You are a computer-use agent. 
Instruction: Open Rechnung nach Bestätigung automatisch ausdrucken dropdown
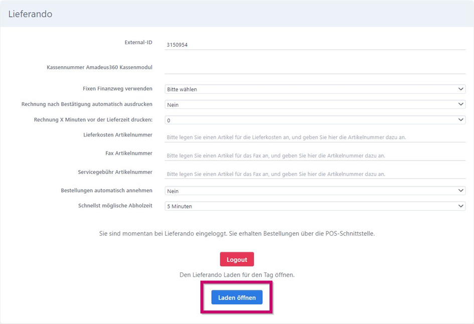pyautogui.click(x=315, y=105)
